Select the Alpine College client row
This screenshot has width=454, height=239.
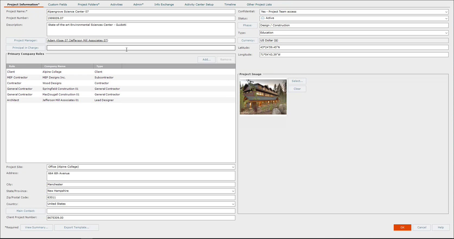[x=121, y=72]
